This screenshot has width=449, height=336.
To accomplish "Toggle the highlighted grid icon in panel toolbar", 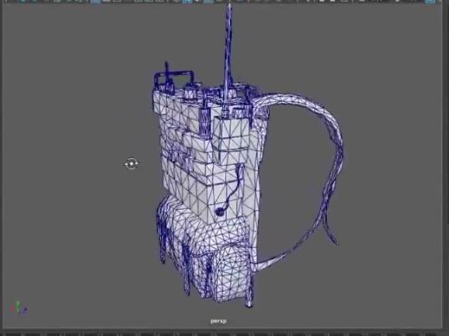I will coord(95,2).
